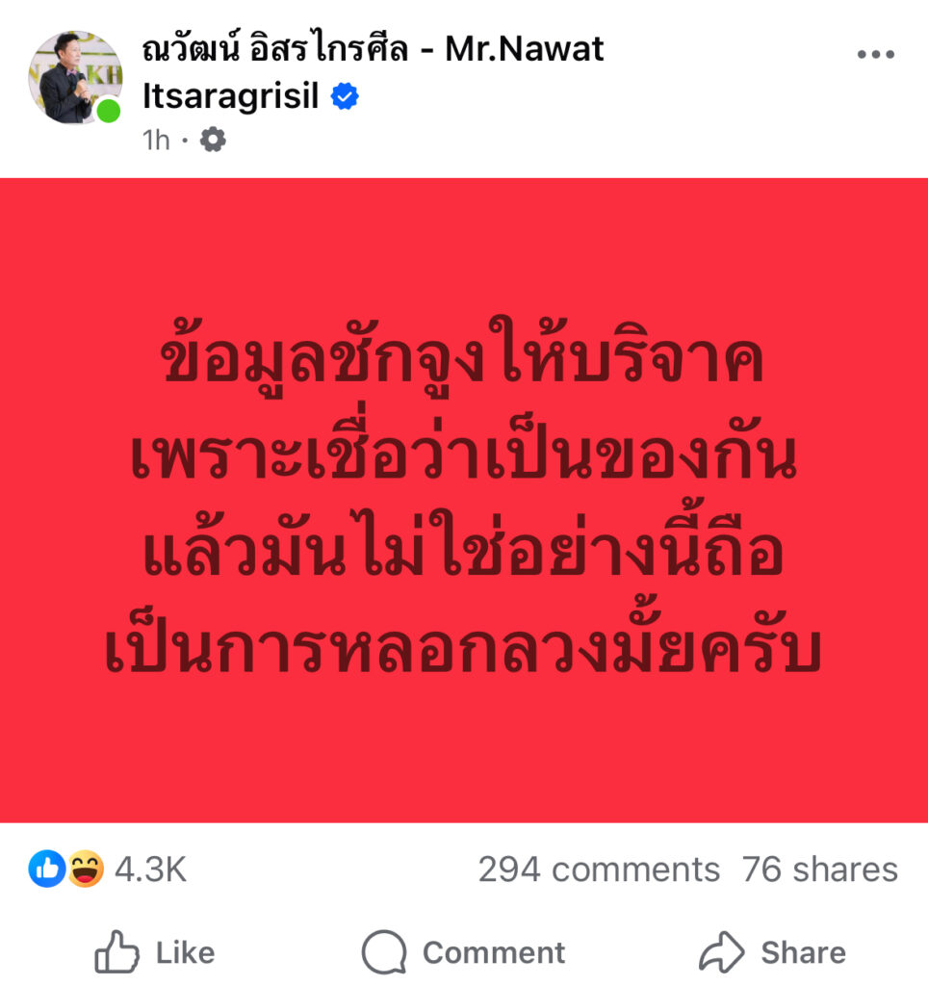This screenshot has width=928, height=986.
Task: Open the gear audience settings icon
Action: click(x=213, y=140)
